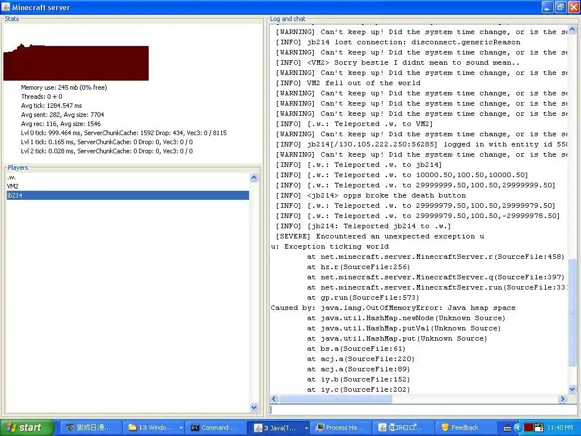581x436 pixels.
Task: Click the SEVERE unexpected exception log line
Action: click(380, 236)
